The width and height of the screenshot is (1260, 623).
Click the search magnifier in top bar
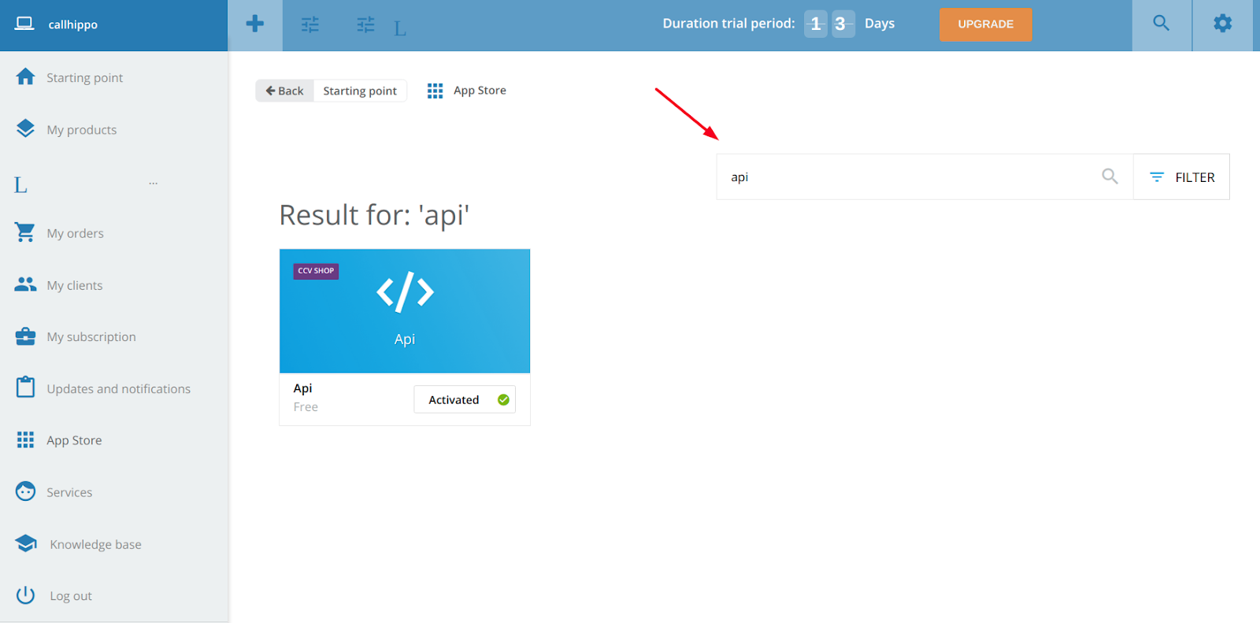[x=1162, y=23]
